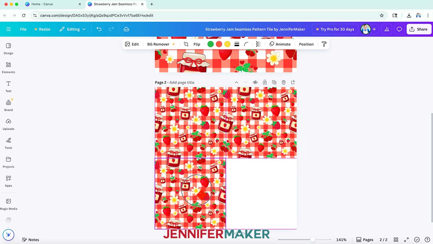Open a new browser tab

point(152,4)
